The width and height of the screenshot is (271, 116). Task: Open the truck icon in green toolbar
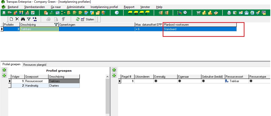pyautogui.click(x=10, y=13)
